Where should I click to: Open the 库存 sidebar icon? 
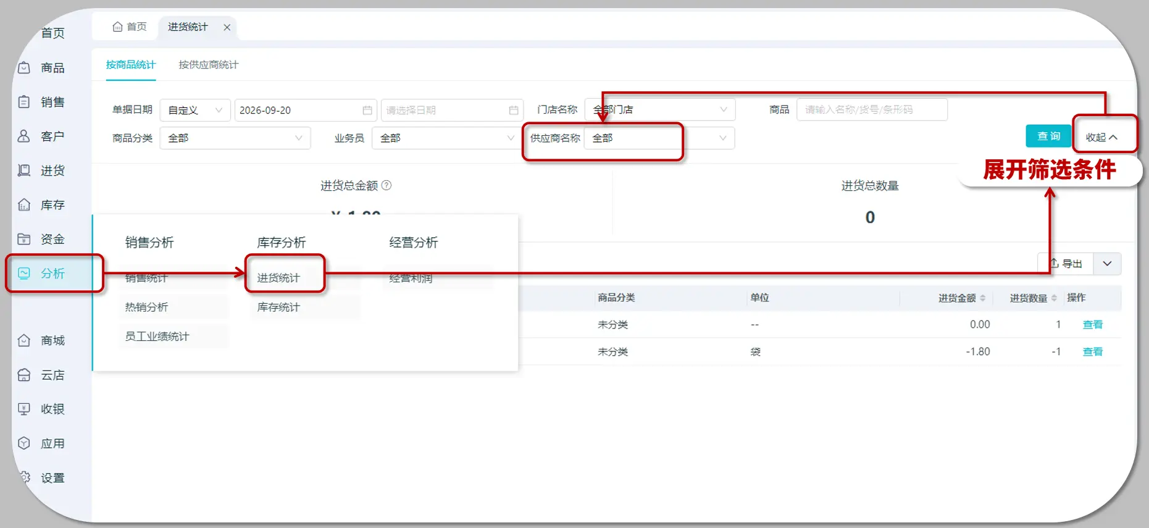click(x=24, y=204)
